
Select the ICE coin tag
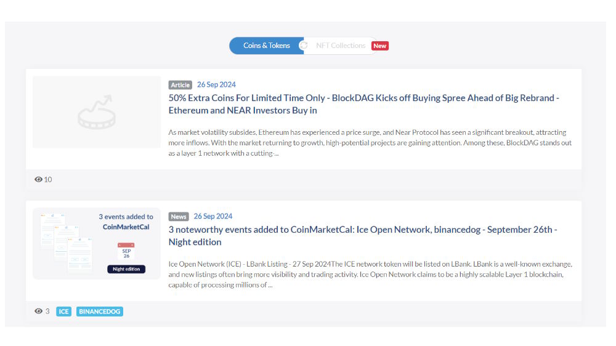click(63, 312)
